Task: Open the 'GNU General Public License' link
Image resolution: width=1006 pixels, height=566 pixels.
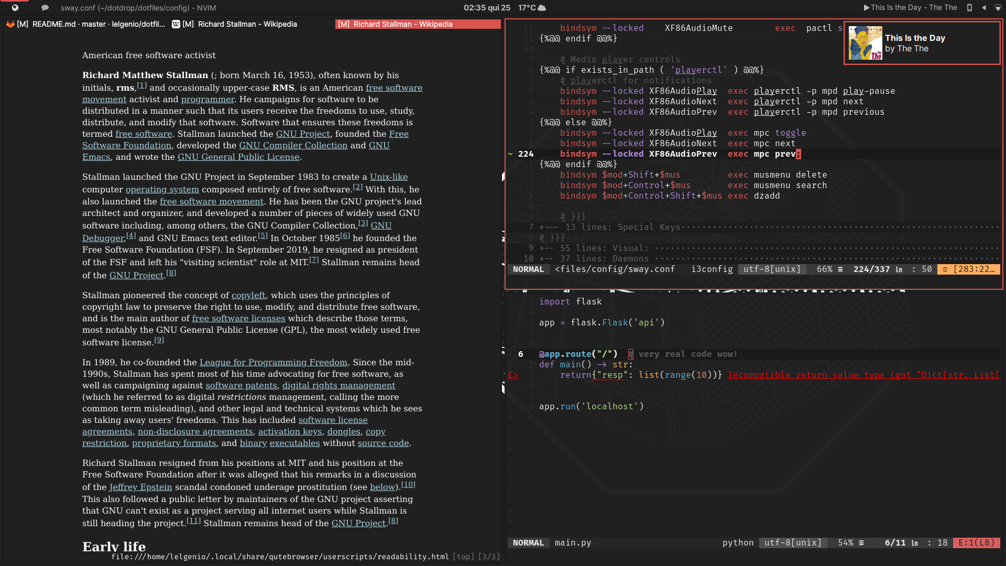Action: click(238, 157)
